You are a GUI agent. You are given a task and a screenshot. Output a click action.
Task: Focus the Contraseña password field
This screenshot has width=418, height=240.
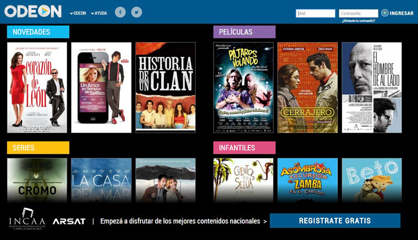click(358, 13)
